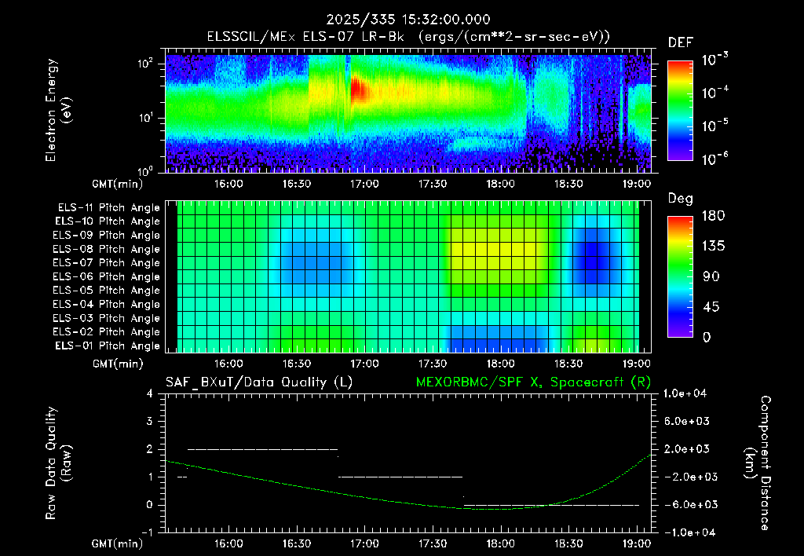Select the ELS-10 Pitch Angle row label
The height and width of the screenshot is (556, 804).
(108, 221)
